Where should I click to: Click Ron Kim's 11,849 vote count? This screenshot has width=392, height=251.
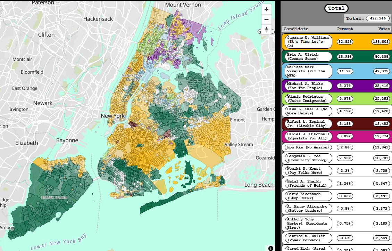click(x=382, y=147)
